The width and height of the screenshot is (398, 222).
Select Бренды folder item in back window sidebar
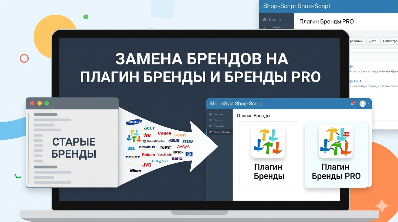pos(271,27)
